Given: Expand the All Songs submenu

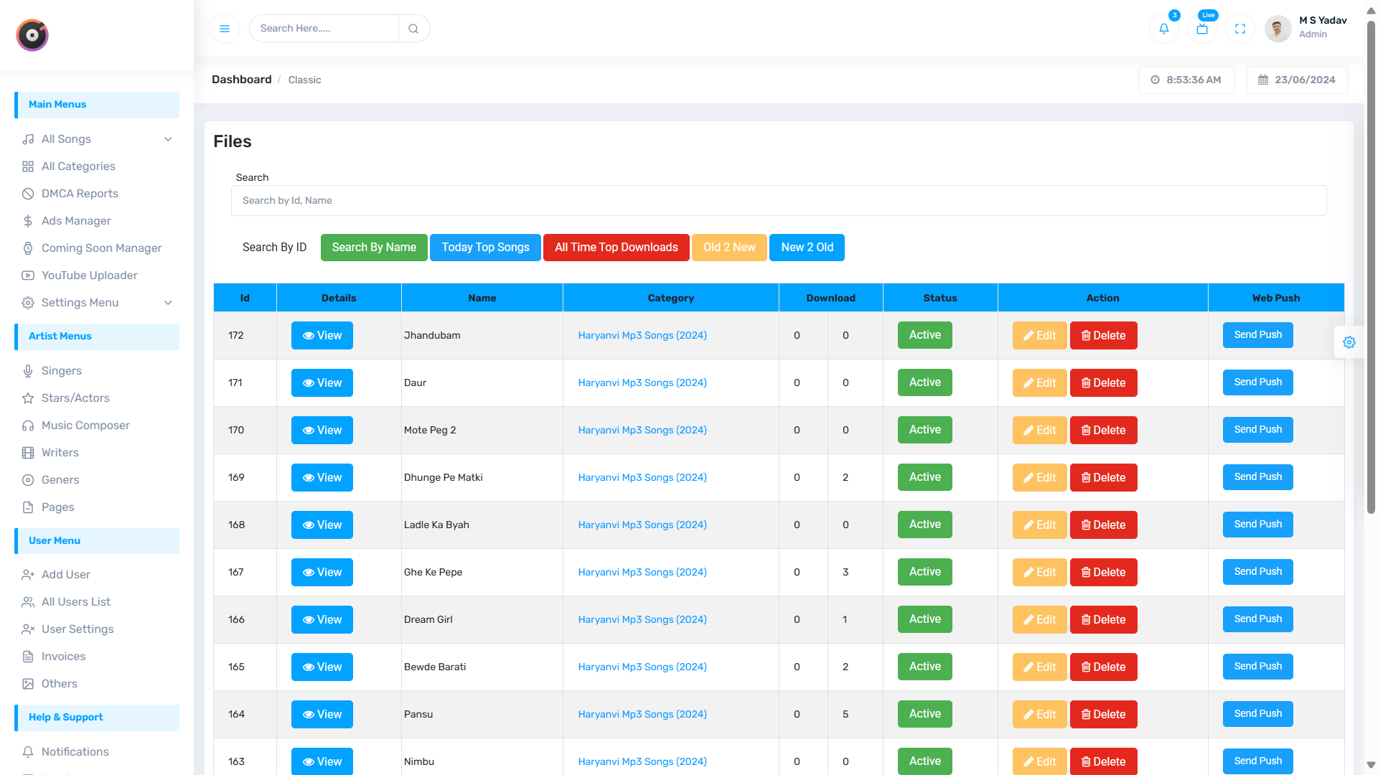Looking at the screenshot, I should pos(168,139).
